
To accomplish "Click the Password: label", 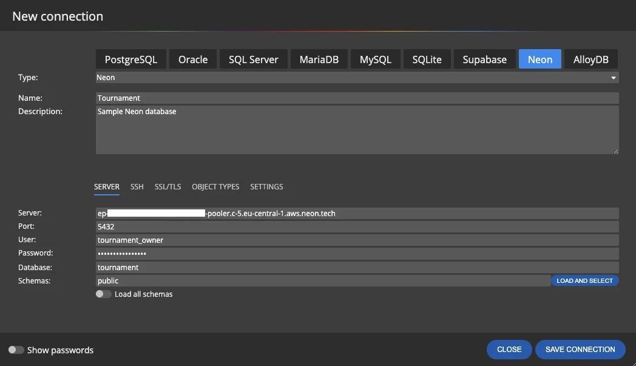I will pos(36,253).
